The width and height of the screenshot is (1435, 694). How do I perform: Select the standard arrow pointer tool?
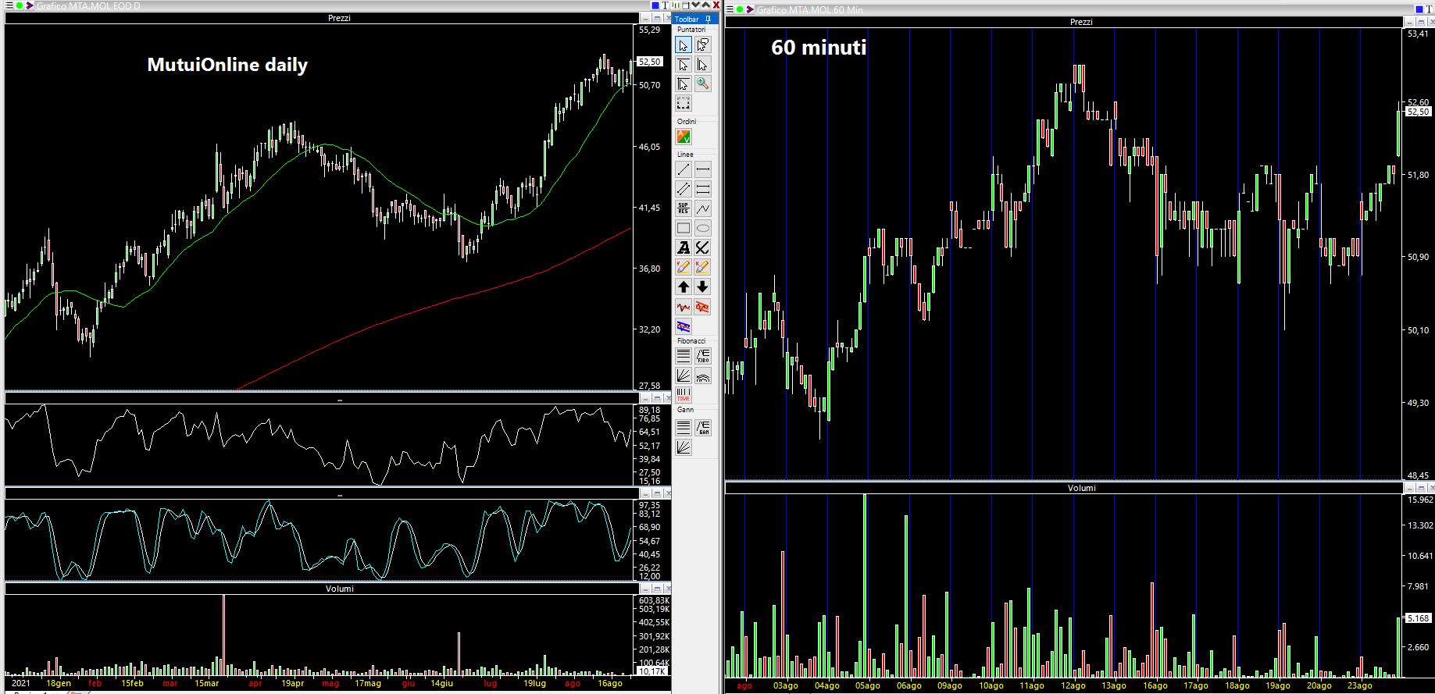(x=684, y=45)
